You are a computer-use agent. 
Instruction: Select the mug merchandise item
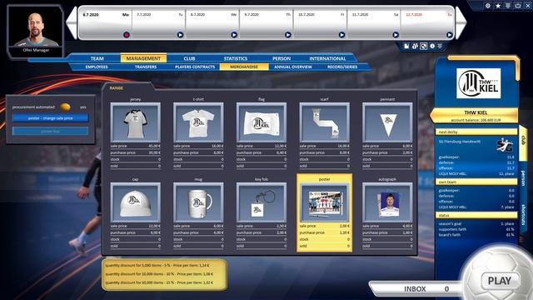198,202
